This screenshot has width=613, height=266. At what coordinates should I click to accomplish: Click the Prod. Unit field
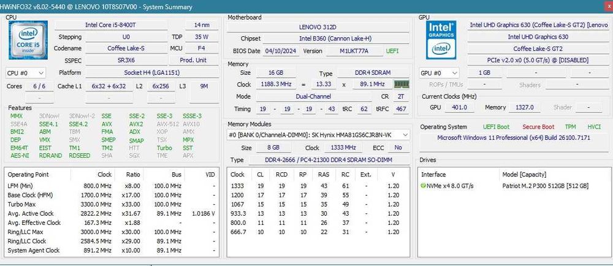194,61
